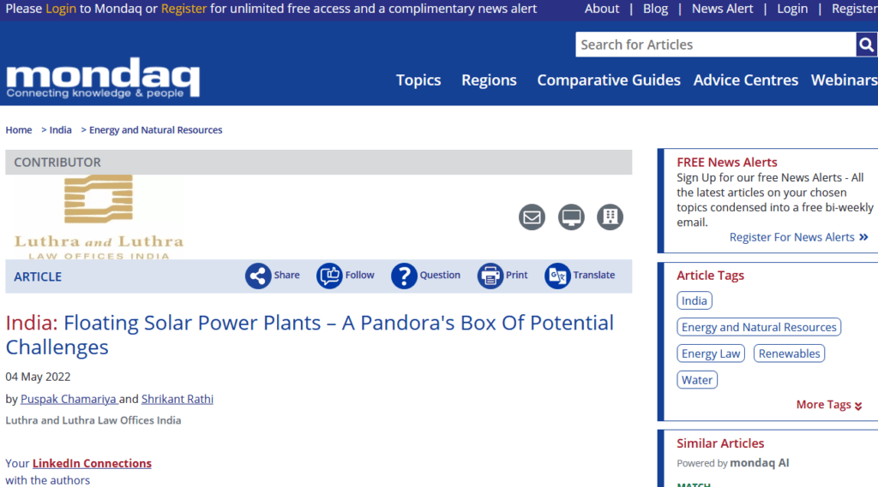This screenshot has height=487, width=878.
Task: Click the Search for Articles field
Action: [x=715, y=45]
